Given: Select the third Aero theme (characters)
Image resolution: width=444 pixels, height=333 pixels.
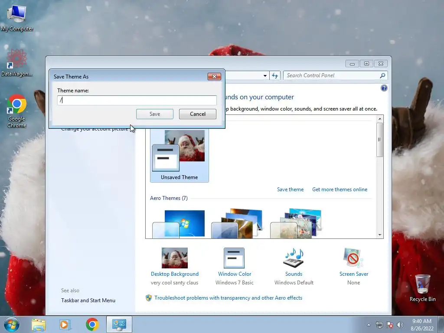Looking at the screenshot, I should pyautogui.click(x=296, y=224).
